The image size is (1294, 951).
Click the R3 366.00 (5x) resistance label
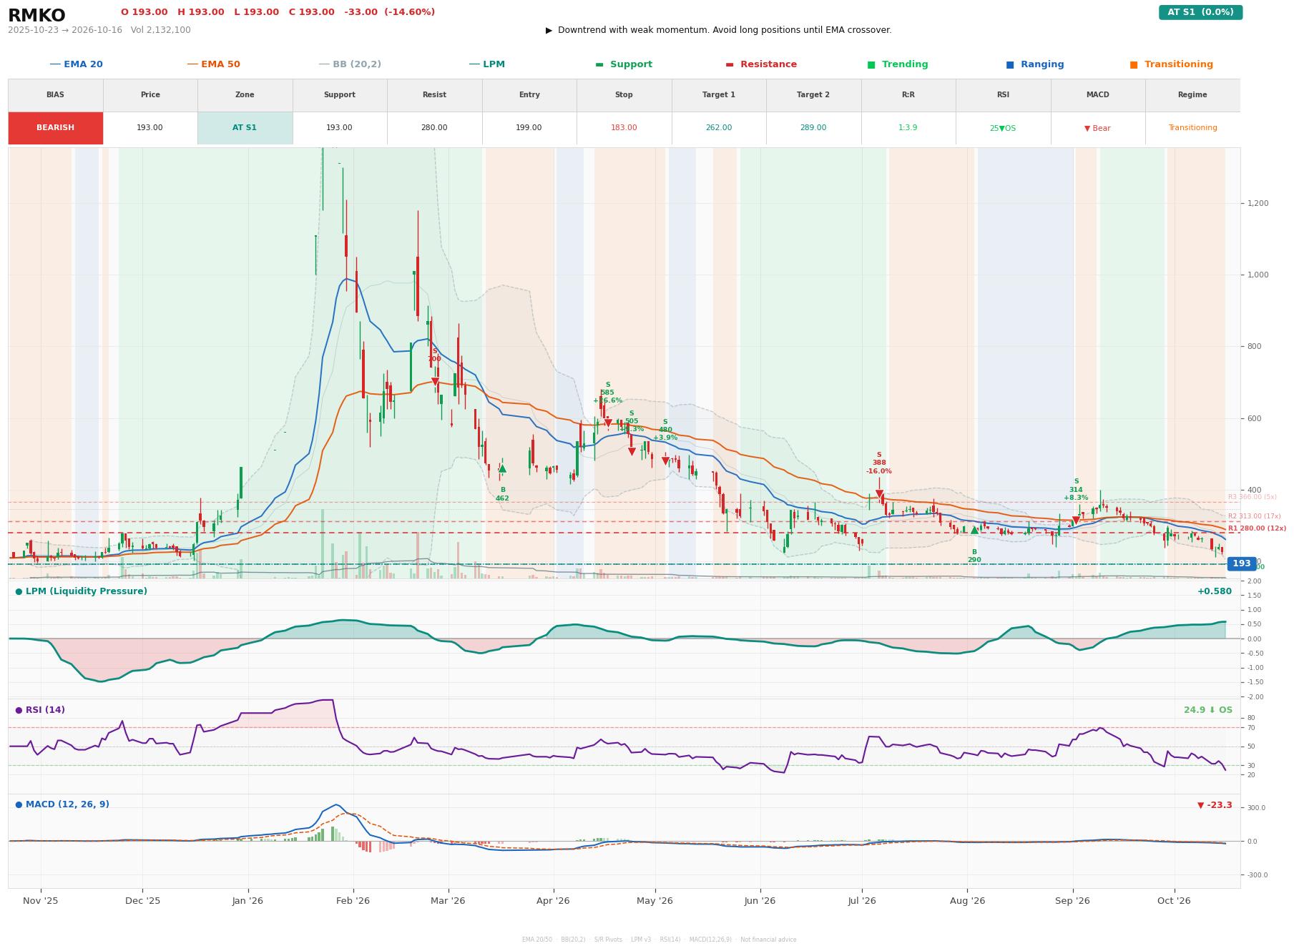click(x=1252, y=497)
